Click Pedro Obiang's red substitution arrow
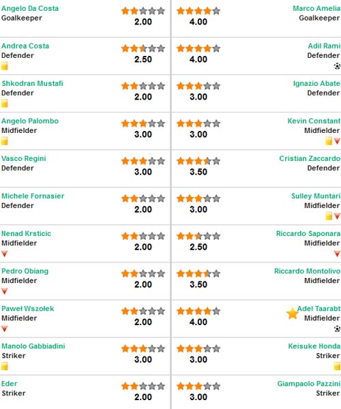The height and width of the screenshot is (409, 341). coord(5,291)
